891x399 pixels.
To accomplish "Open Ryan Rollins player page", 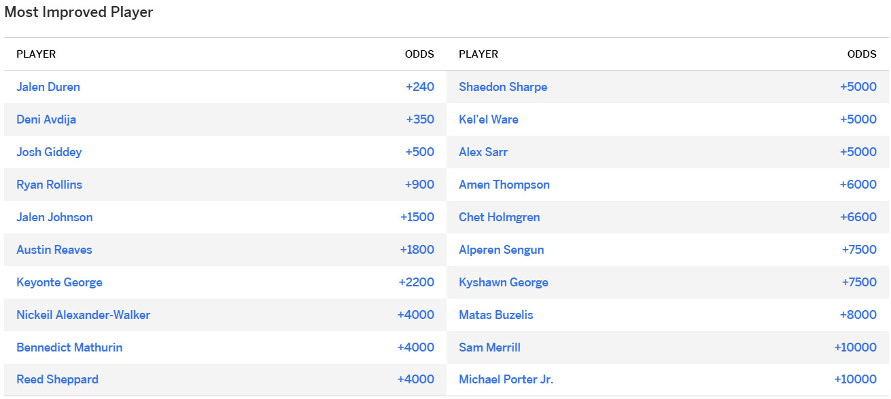I will [49, 185].
